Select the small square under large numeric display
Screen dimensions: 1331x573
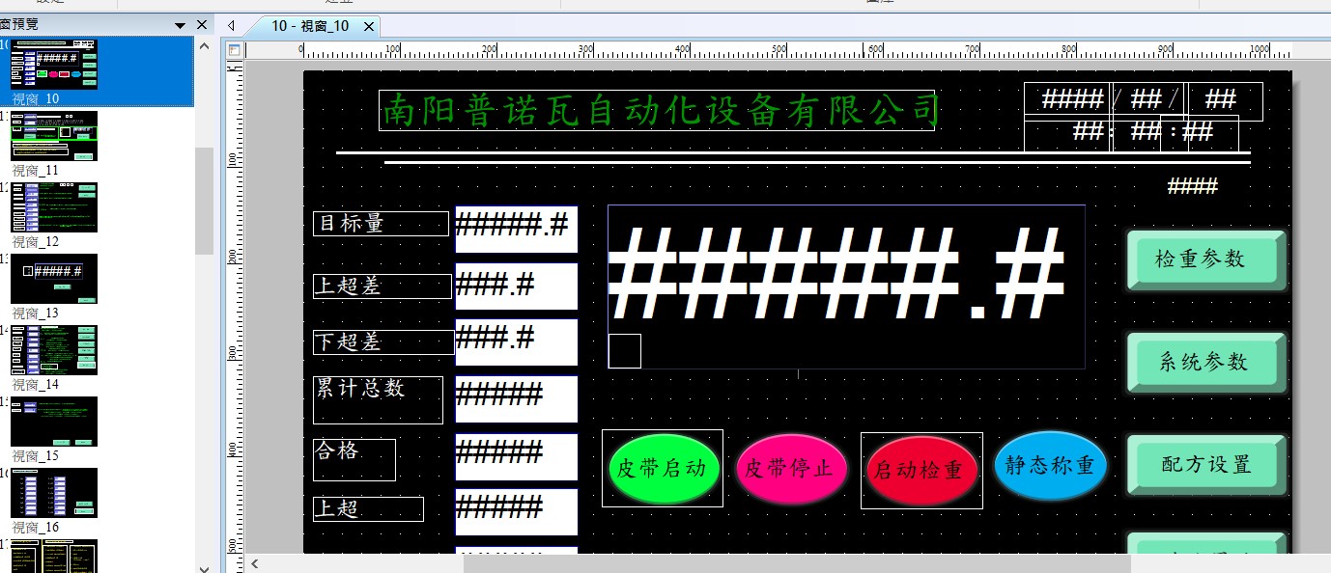coord(624,351)
